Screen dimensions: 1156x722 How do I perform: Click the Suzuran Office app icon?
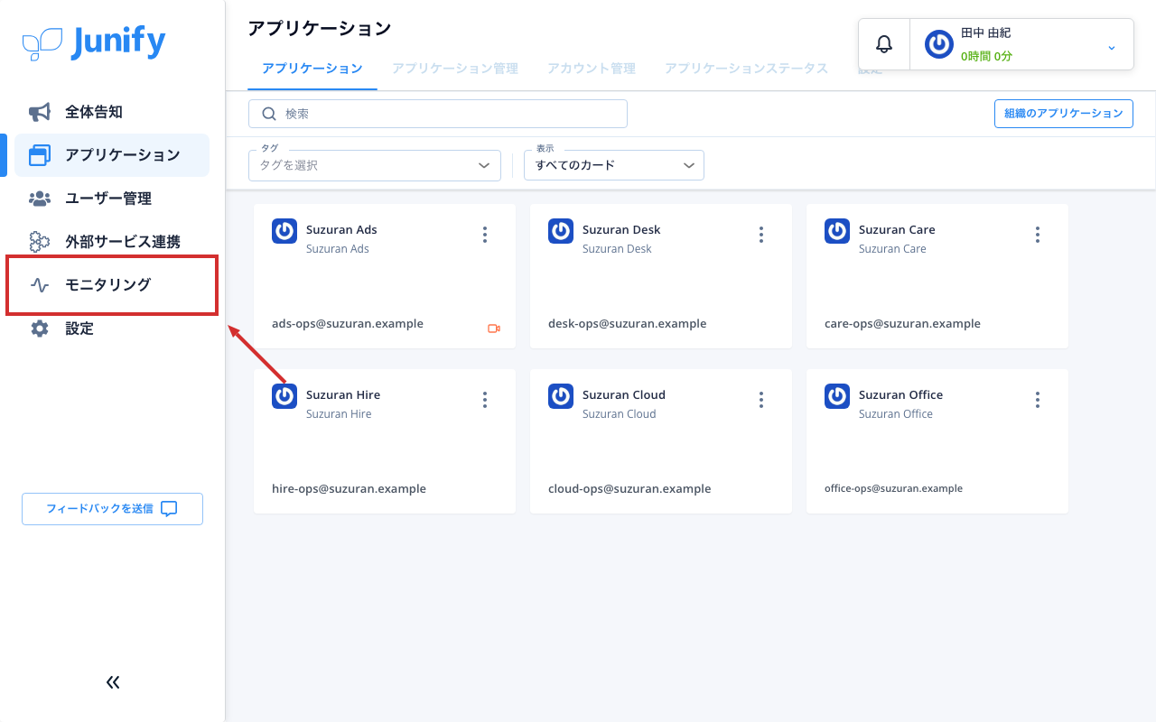(837, 396)
